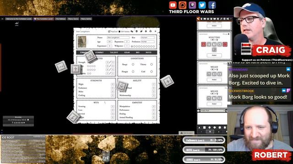Open the game settings sidebar tab
Viewport: 293px width, 164px height.
point(228,19)
